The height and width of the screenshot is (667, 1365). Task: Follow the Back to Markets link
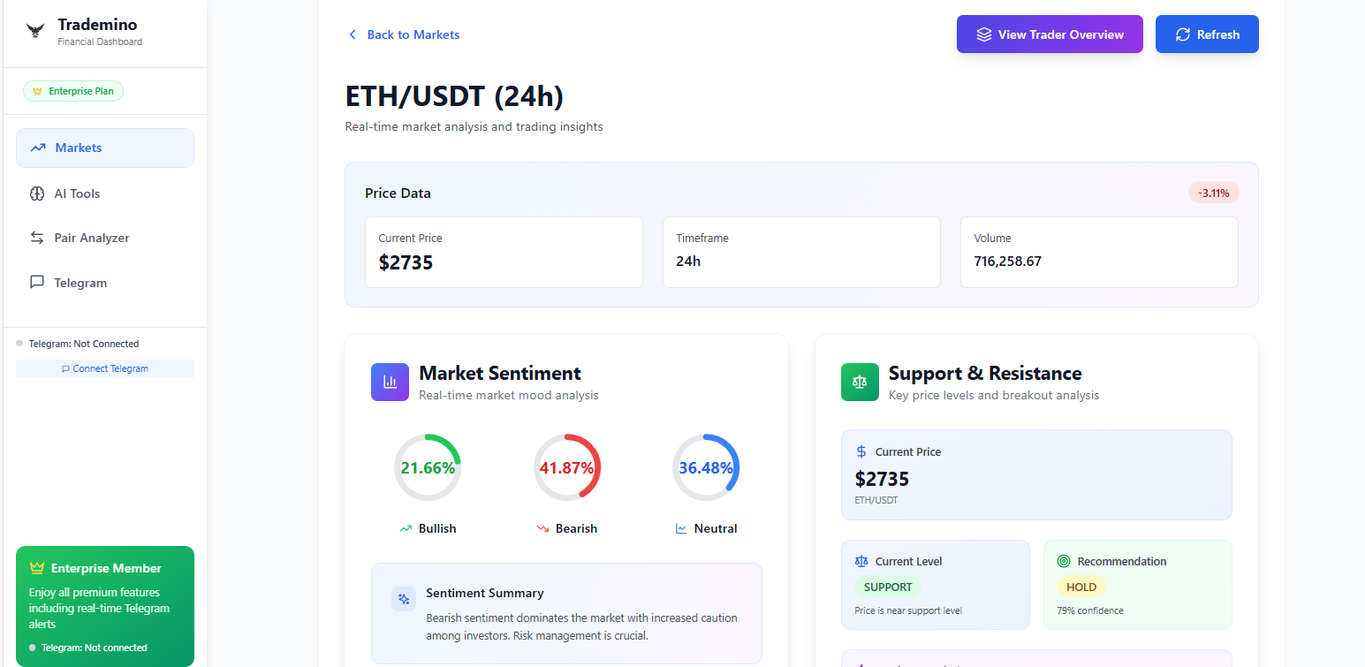403,34
